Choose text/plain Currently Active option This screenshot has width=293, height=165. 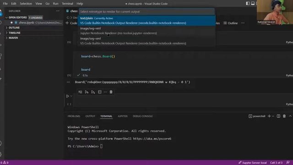(147, 21)
